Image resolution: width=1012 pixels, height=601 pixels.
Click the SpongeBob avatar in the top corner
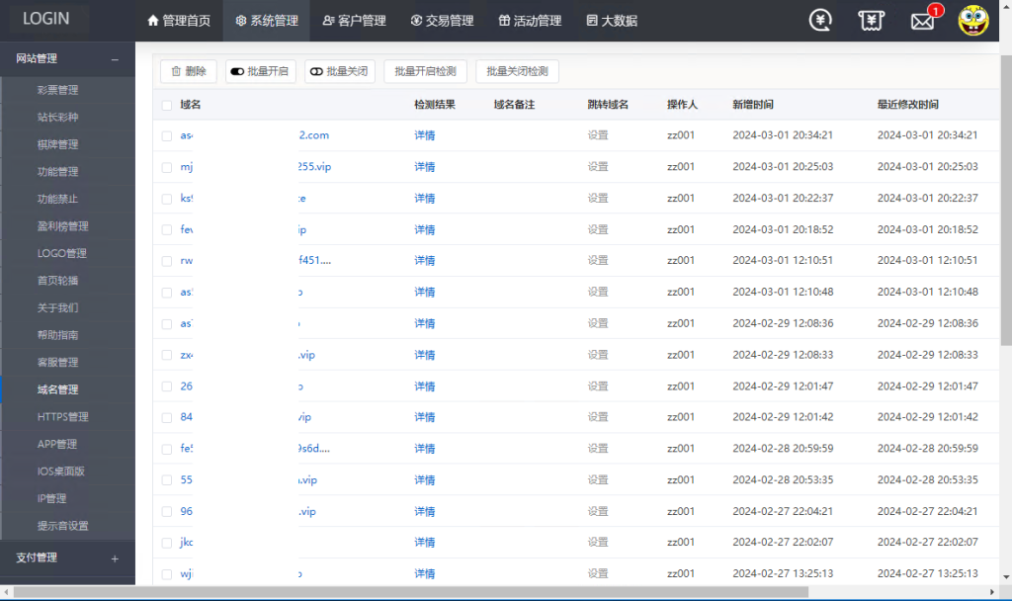coord(974,19)
